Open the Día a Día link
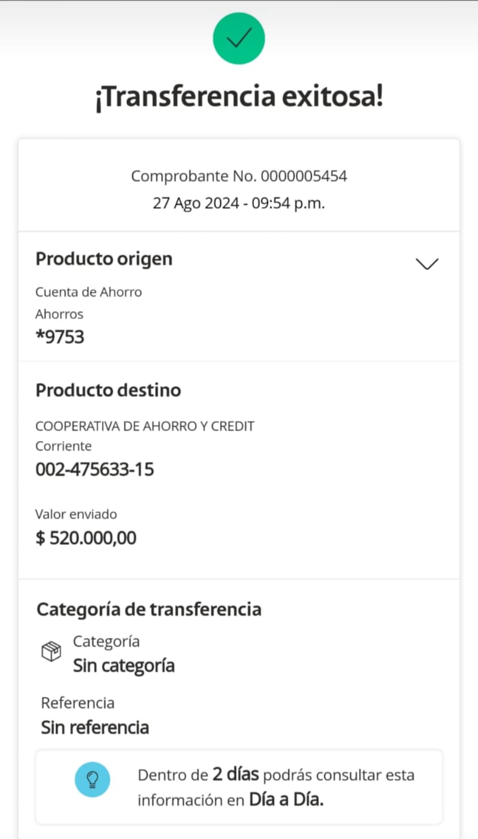 pyautogui.click(x=286, y=799)
